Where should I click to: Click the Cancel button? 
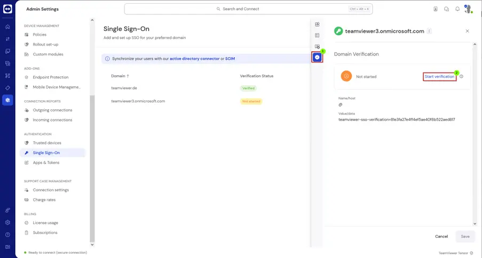click(x=441, y=237)
